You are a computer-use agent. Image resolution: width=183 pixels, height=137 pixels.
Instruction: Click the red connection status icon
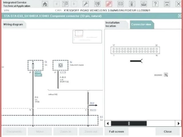[x=109, y=4]
